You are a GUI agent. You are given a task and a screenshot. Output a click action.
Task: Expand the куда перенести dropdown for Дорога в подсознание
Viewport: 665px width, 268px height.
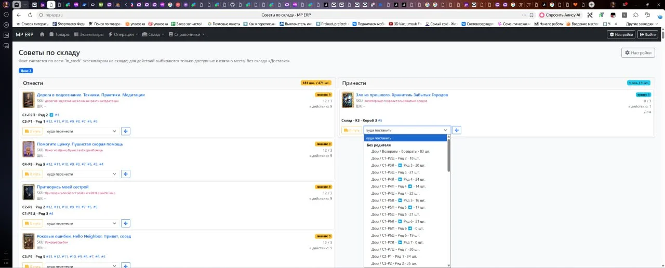coord(81,131)
